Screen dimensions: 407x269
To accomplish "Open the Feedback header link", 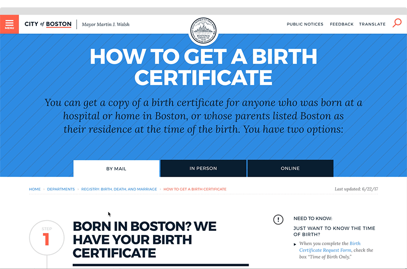I will (x=341, y=24).
